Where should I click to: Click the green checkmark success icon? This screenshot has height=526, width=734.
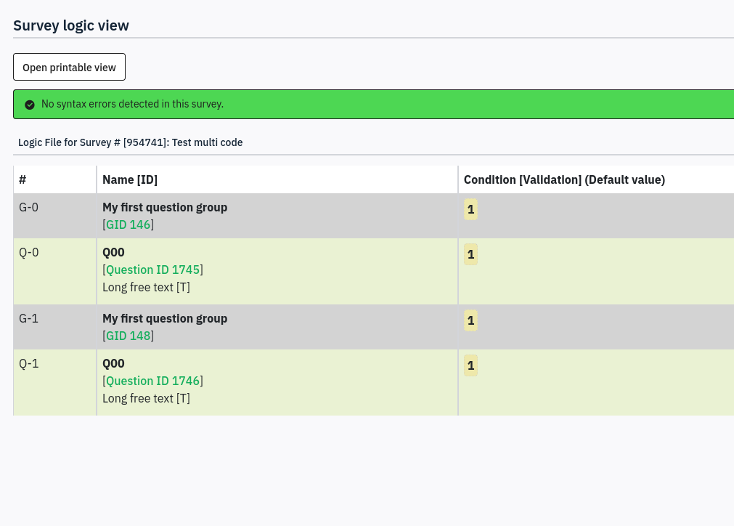coord(30,105)
